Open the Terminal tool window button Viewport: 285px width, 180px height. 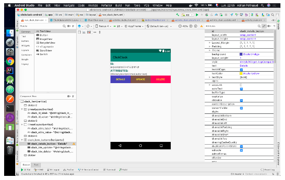pos(109,170)
